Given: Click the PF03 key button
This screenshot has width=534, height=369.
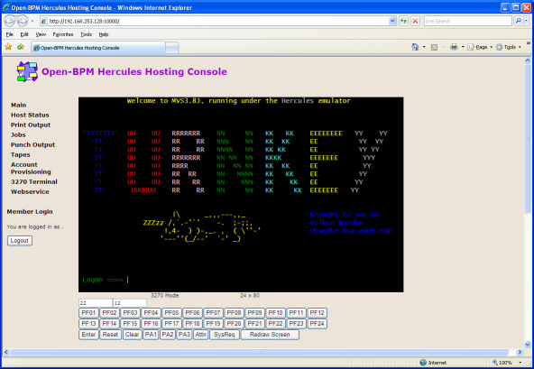Looking at the screenshot, I should coord(130,313).
